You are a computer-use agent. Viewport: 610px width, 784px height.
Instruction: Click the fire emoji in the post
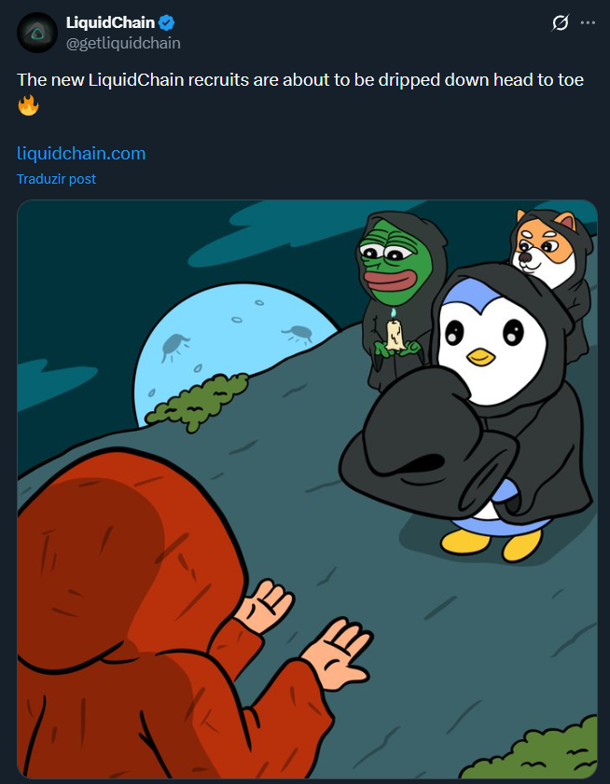coord(28,104)
